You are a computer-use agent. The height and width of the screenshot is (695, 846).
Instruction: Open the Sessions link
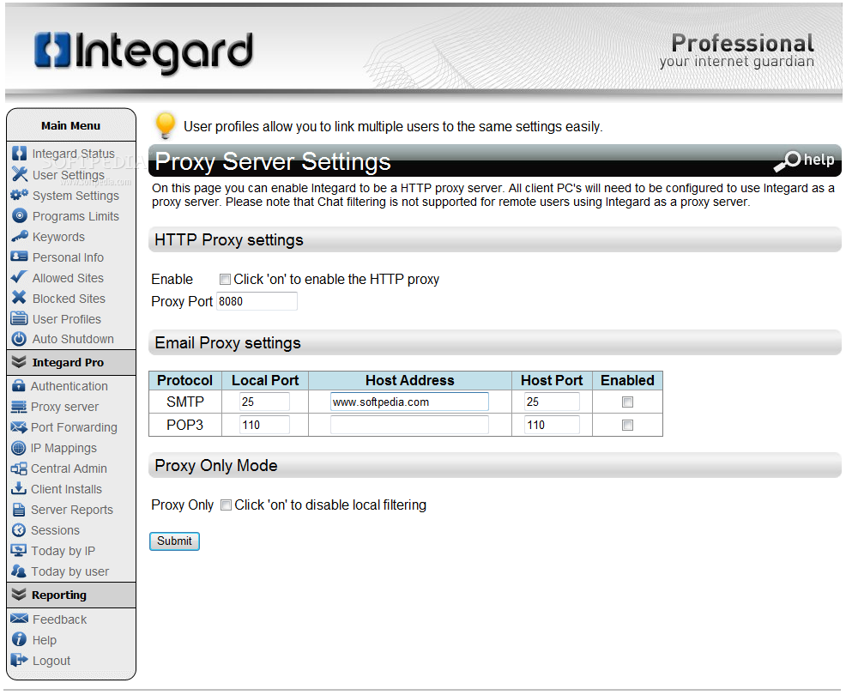(x=55, y=530)
